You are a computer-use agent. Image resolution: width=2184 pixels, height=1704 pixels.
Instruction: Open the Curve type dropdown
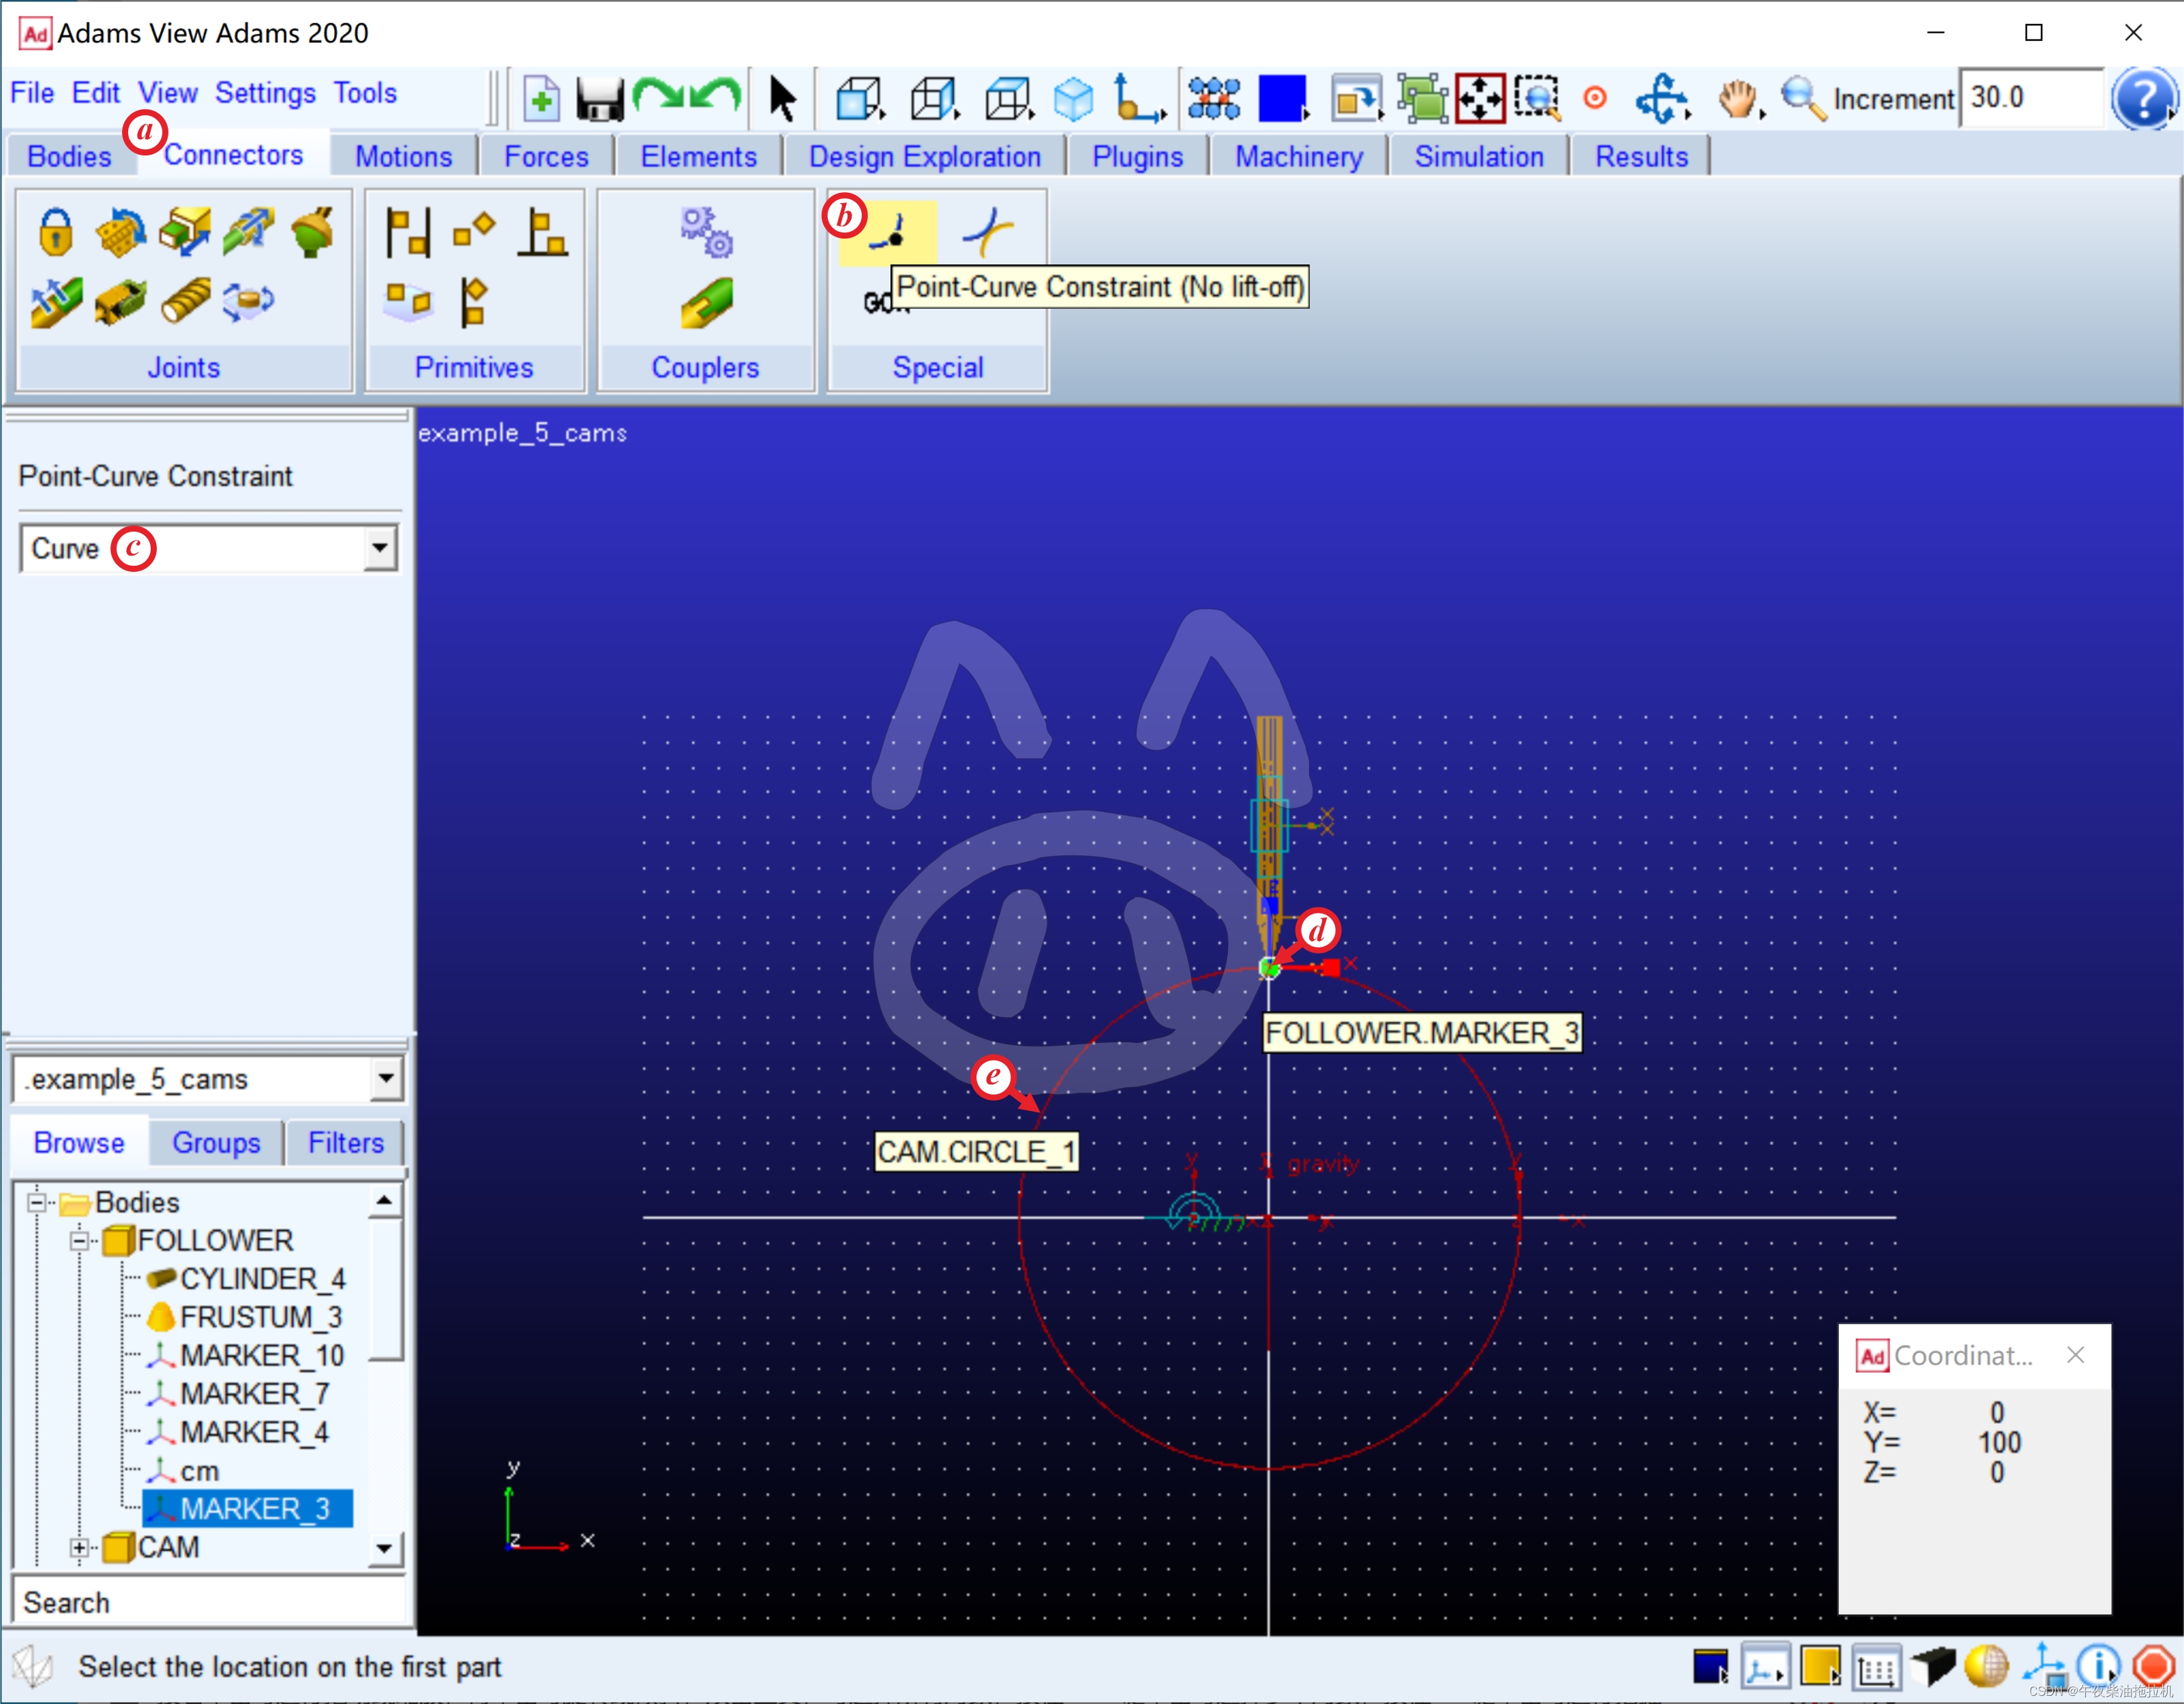click(x=379, y=548)
